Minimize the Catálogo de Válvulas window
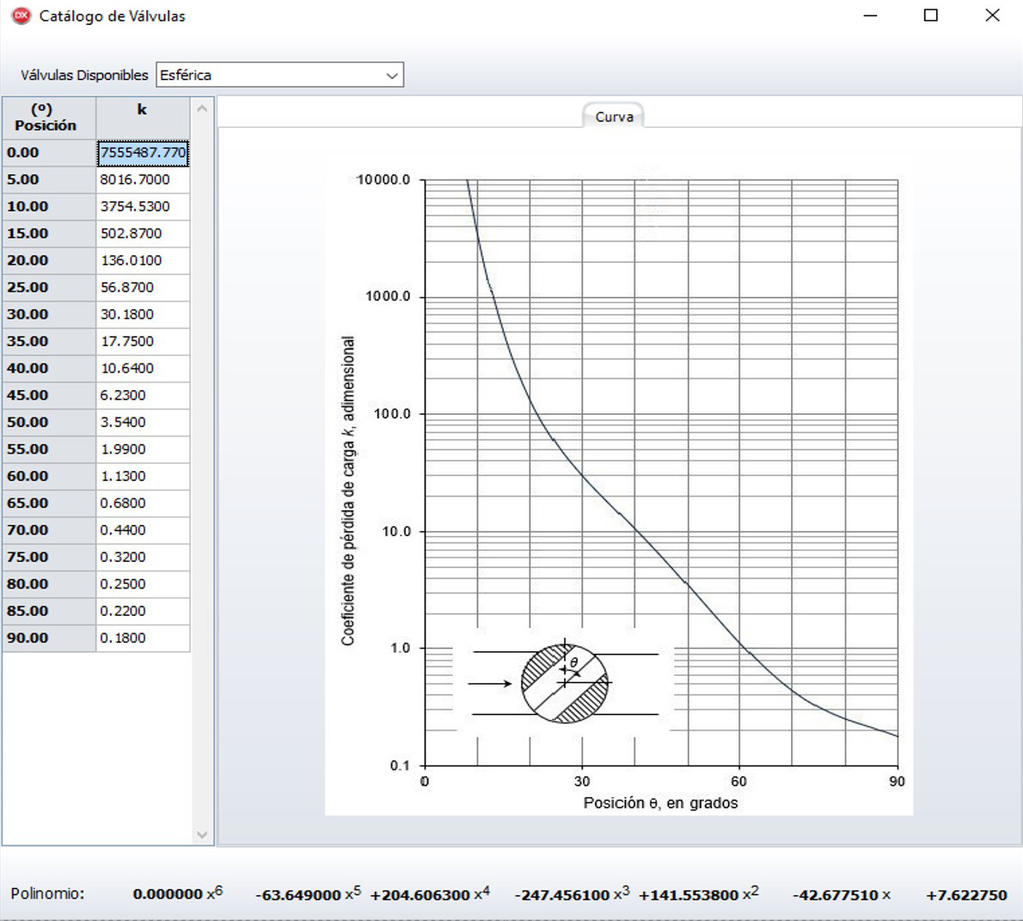This screenshot has height=921, width=1023. click(x=870, y=15)
